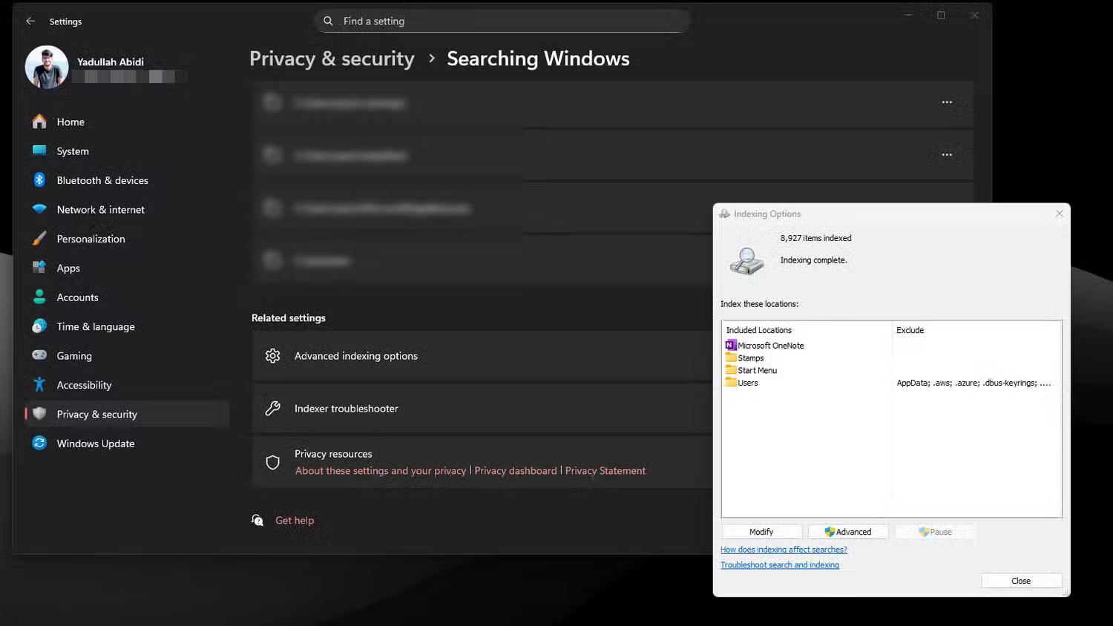Click the Advanced indexing options gear icon

click(272, 355)
